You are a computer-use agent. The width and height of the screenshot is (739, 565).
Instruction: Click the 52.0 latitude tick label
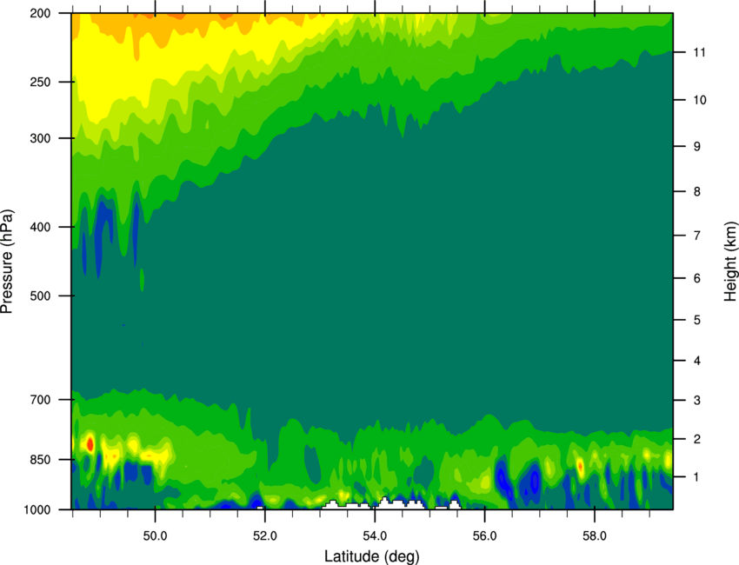coord(265,536)
